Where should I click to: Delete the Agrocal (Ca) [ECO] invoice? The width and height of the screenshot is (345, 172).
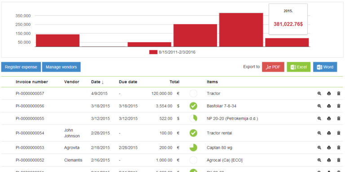point(339,160)
